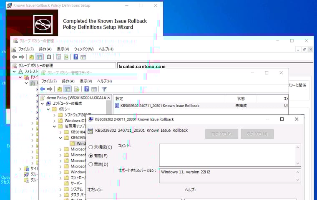Expand KB50184 folder in editor tree
This screenshot has height=200, width=317.
[x=60, y=132]
